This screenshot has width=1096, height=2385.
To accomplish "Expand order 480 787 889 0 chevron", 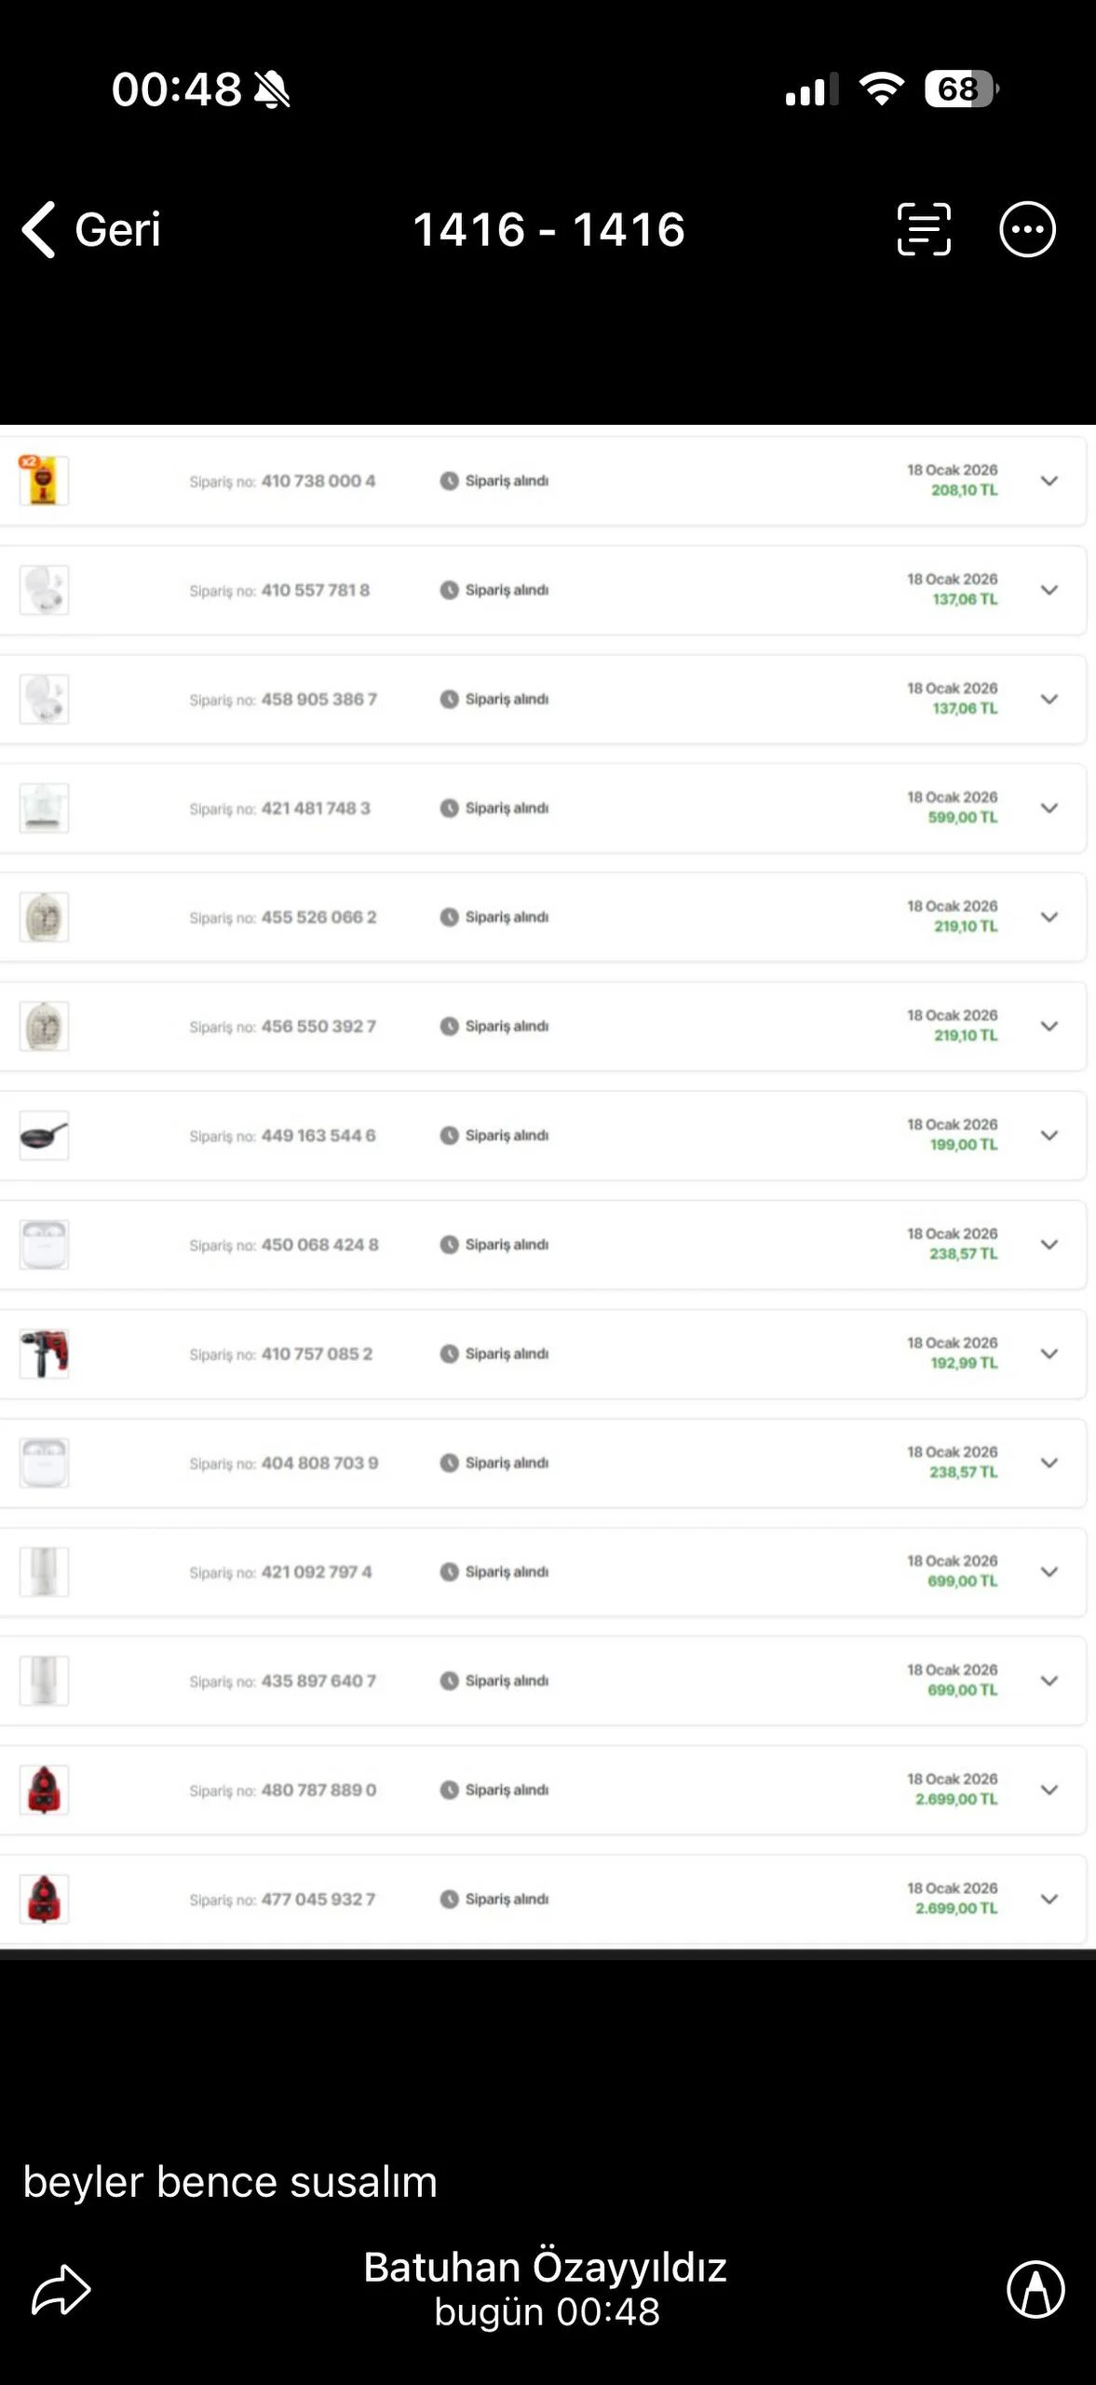I will (x=1049, y=1790).
